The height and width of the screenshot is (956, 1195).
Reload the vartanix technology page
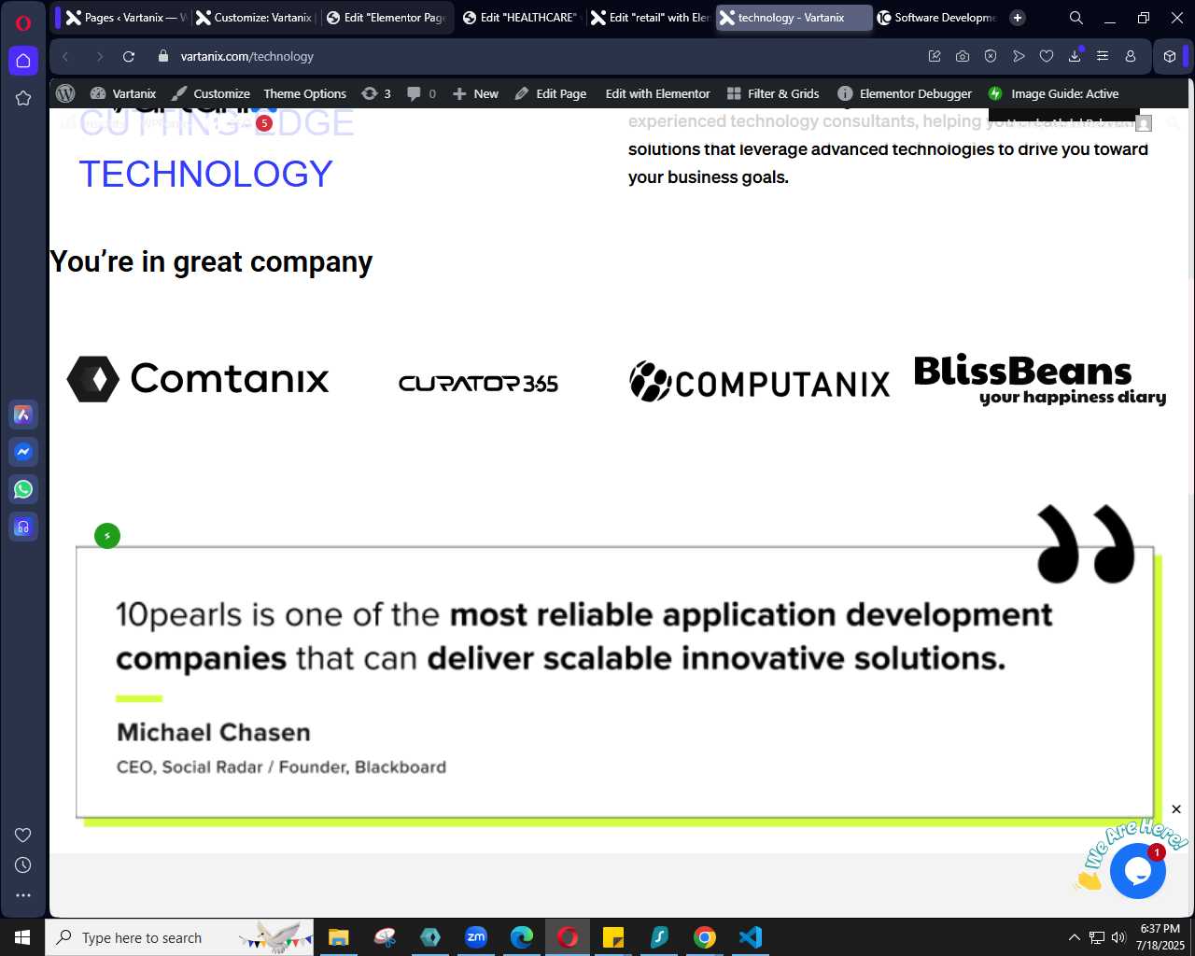[x=129, y=56]
